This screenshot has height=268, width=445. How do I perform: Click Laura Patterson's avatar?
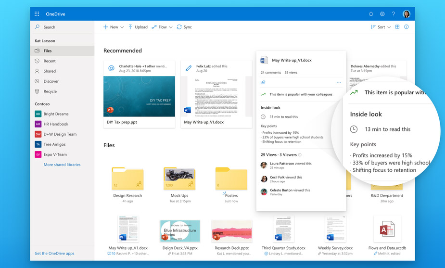point(264,165)
